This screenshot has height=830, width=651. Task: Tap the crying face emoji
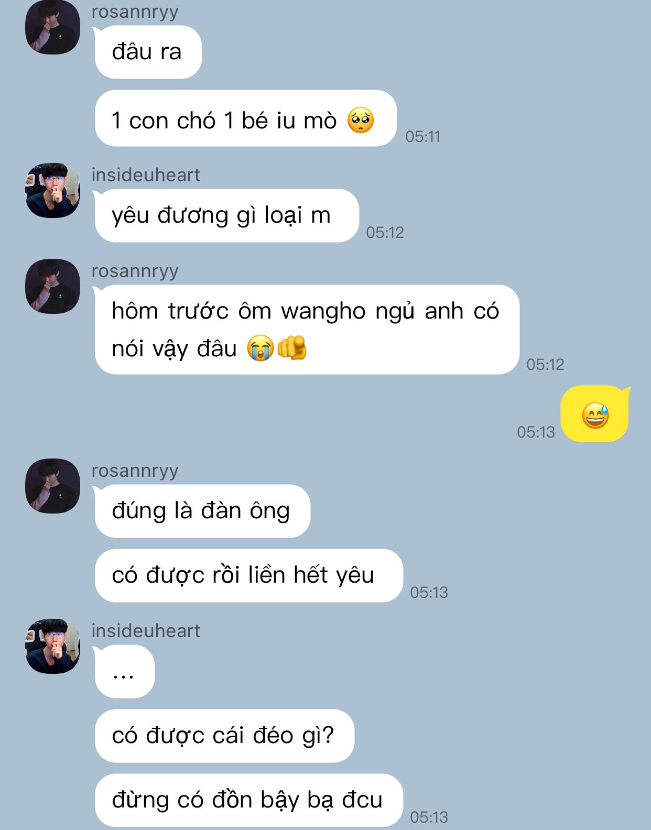point(261,347)
